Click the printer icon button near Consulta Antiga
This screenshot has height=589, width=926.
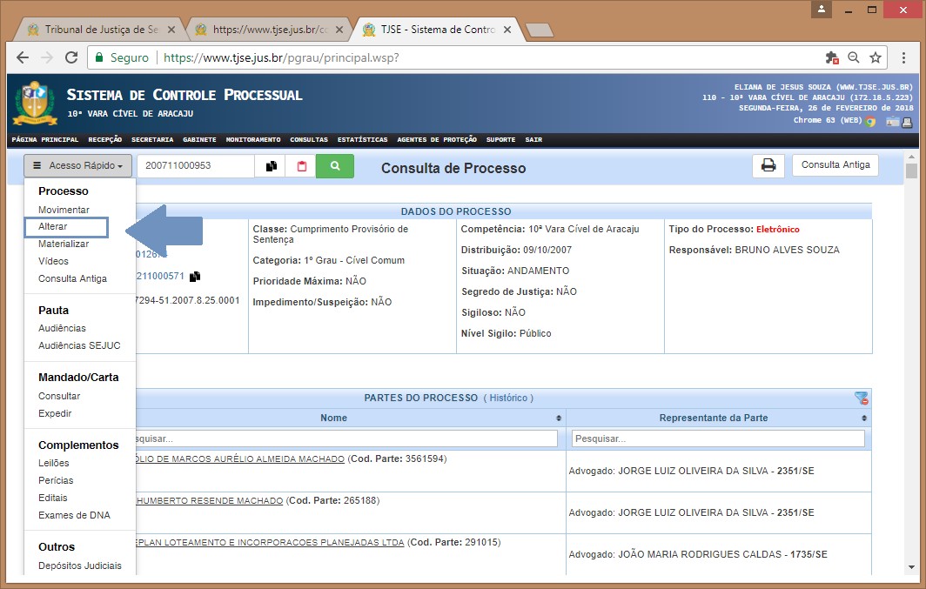coord(768,165)
